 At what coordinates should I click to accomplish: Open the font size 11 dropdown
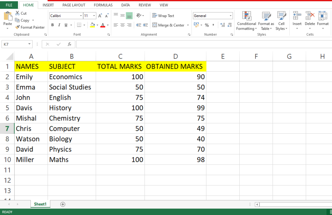pyautogui.click(x=94, y=16)
